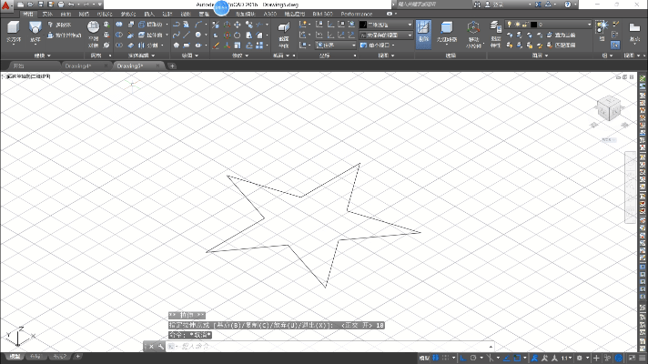
Task: Open Layer Properties manager
Action: click(x=495, y=35)
